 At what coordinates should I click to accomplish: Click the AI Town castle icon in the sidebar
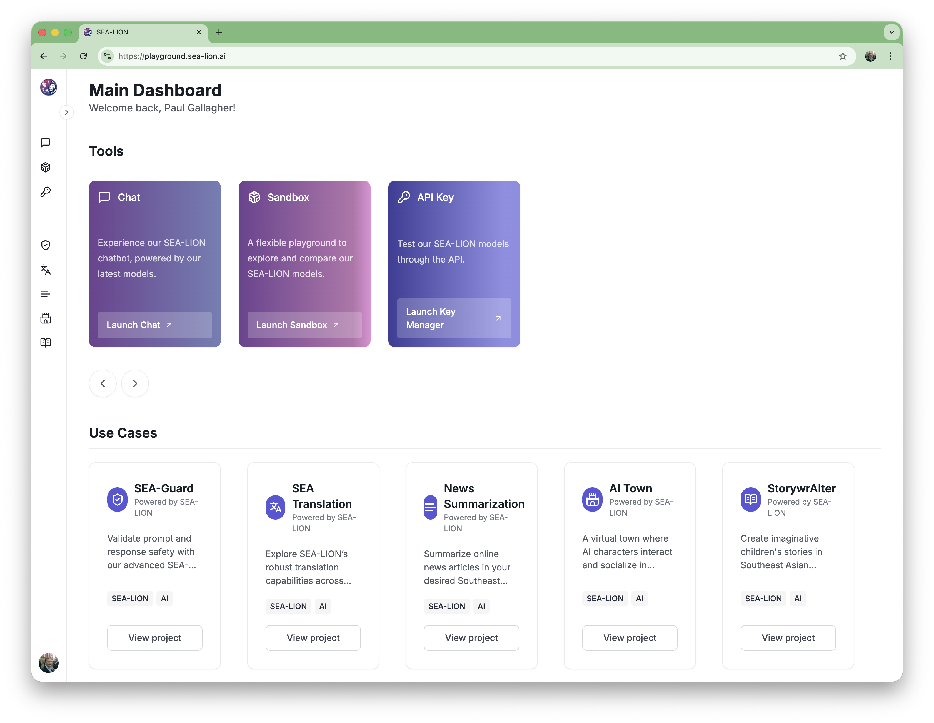click(46, 318)
